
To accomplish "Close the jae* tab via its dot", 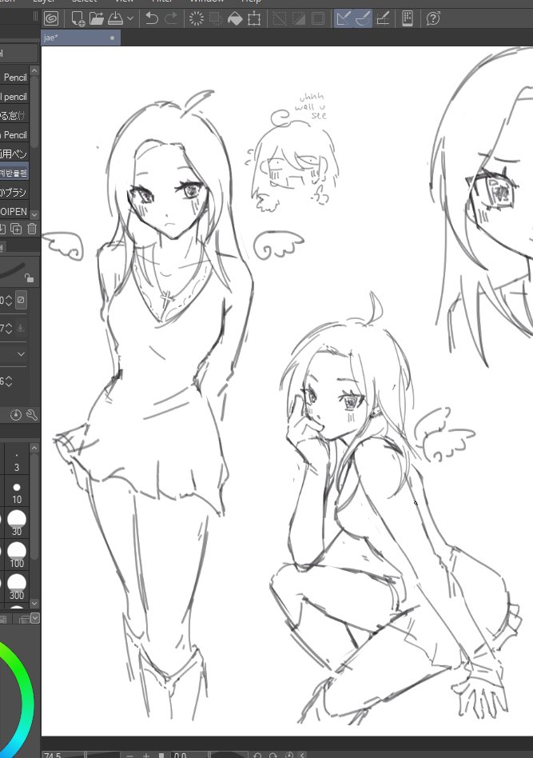I will pos(112,38).
